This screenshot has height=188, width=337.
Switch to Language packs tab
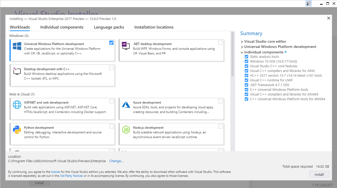point(109,27)
